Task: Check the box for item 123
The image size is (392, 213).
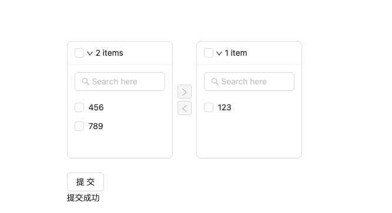Action: point(209,107)
